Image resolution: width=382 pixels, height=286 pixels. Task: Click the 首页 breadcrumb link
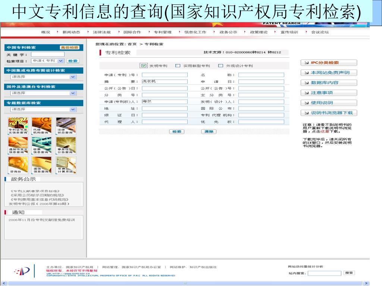coord(132,44)
